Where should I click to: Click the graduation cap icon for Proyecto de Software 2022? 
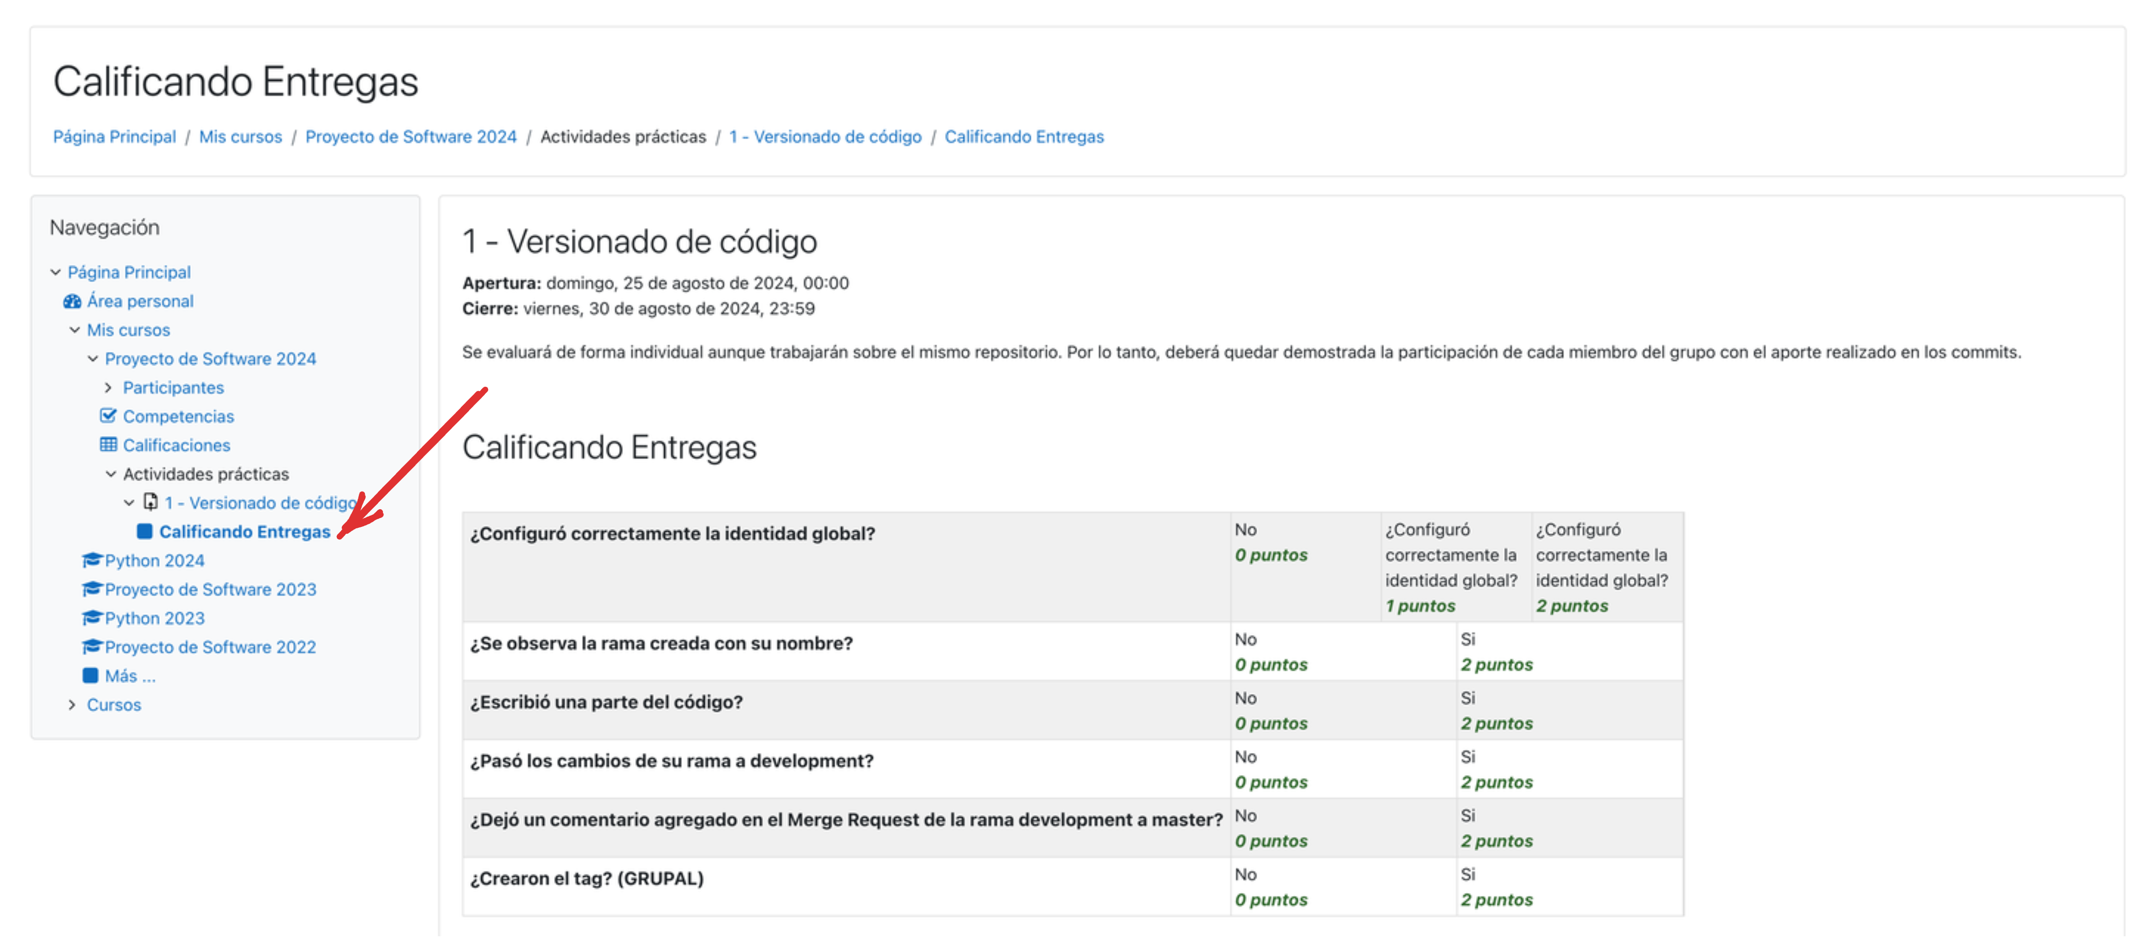coord(92,647)
